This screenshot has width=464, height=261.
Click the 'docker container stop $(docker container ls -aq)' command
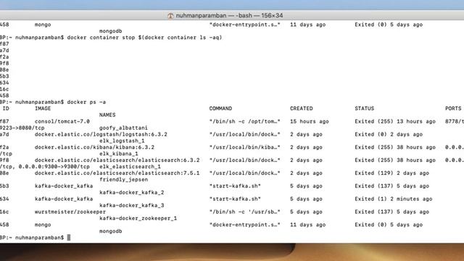[x=144, y=38]
